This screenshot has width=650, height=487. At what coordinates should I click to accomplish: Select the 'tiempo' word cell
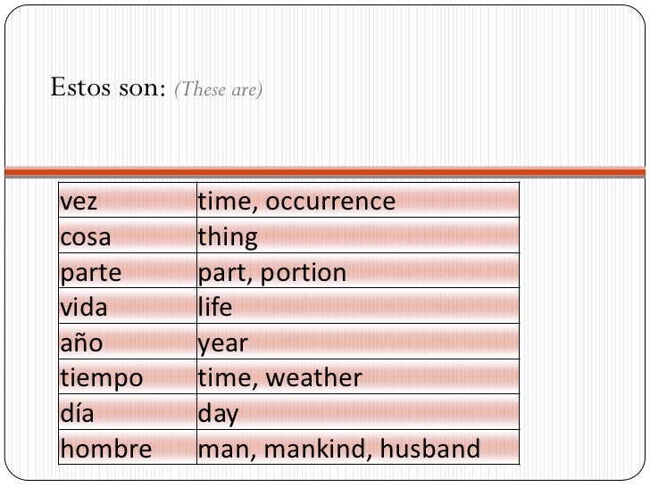tap(128, 376)
